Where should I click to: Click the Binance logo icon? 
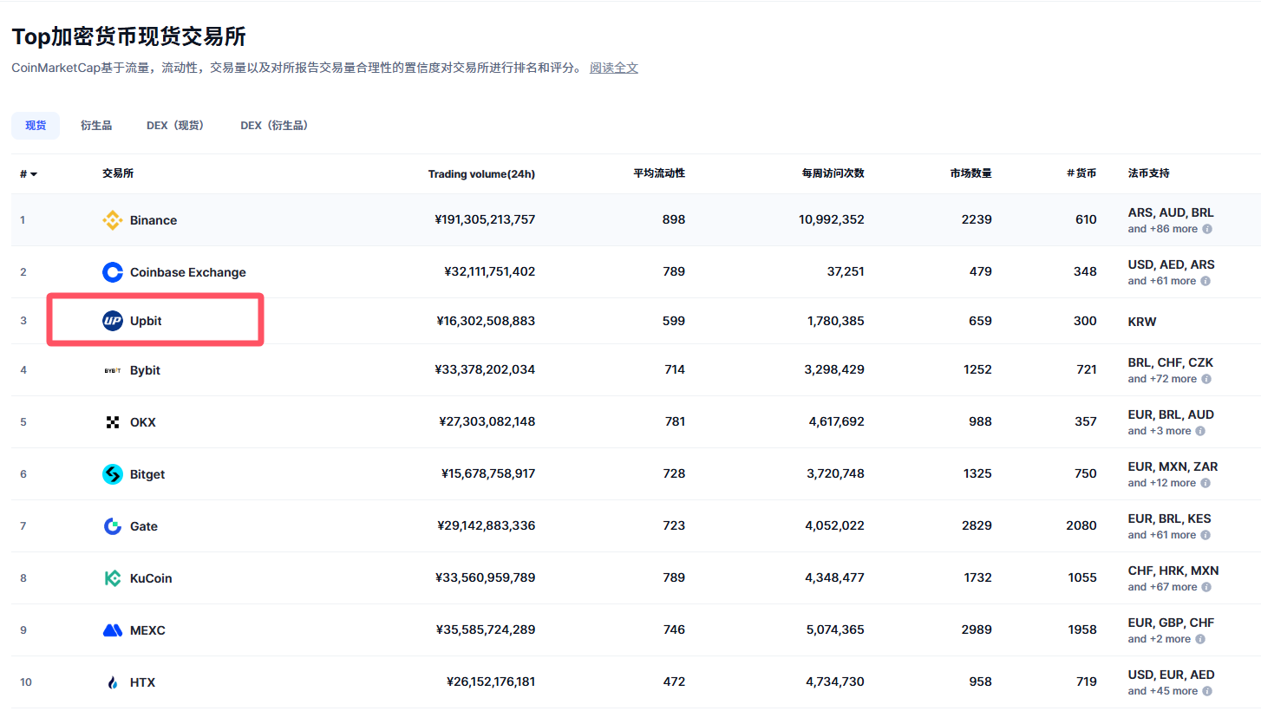pos(112,220)
